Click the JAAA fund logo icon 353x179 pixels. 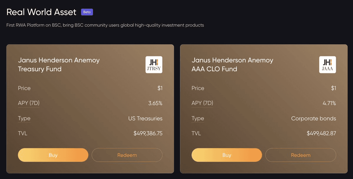coord(327,65)
